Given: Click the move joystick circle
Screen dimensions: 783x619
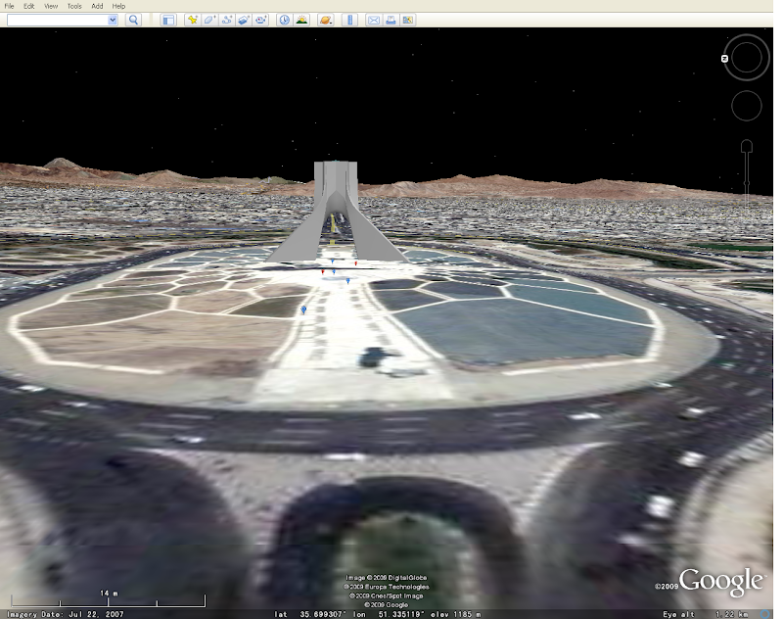Looking at the screenshot, I should [747, 106].
